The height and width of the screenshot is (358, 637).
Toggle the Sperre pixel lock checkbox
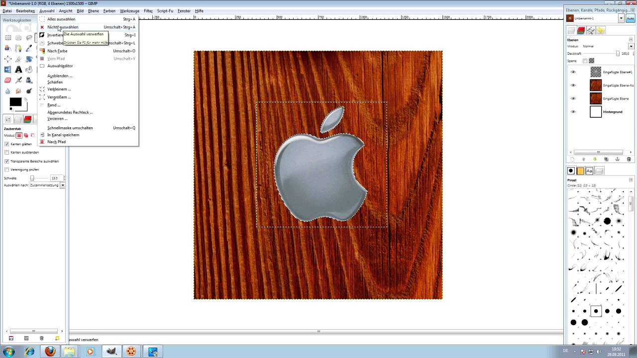point(585,61)
